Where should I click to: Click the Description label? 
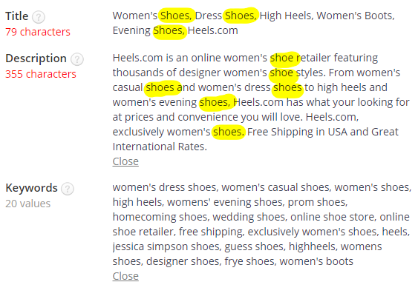click(36, 58)
